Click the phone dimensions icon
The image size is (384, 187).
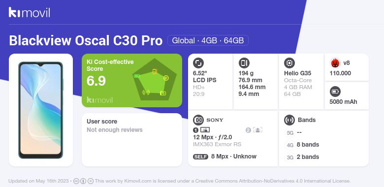click(x=244, y=63)
